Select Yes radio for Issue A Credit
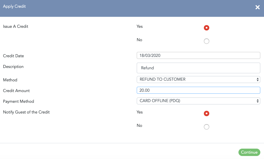 pos(207,28)
